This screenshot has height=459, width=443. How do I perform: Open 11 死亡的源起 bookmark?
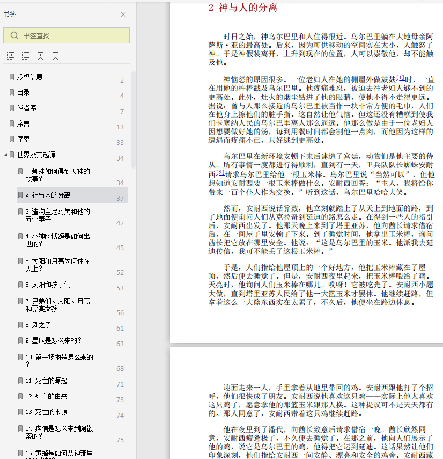click(x=47, y=381)
